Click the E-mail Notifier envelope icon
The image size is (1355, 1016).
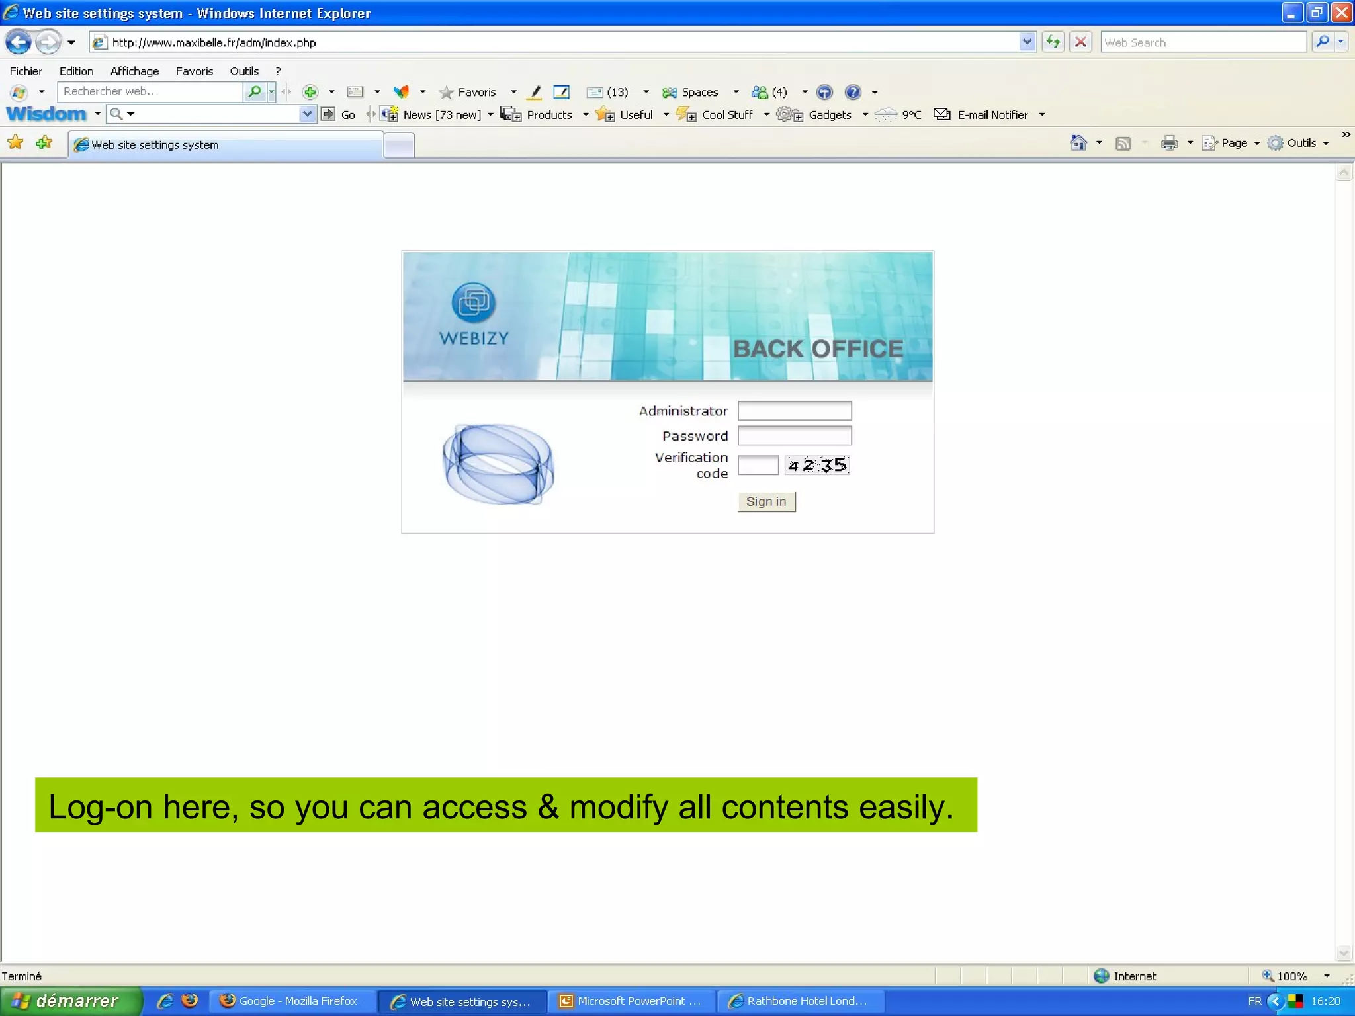941,114
